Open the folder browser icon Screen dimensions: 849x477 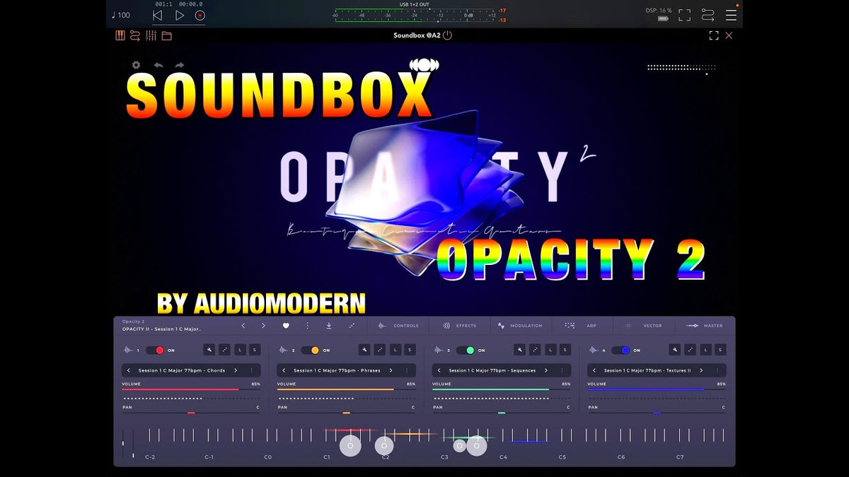click(167, 35)
